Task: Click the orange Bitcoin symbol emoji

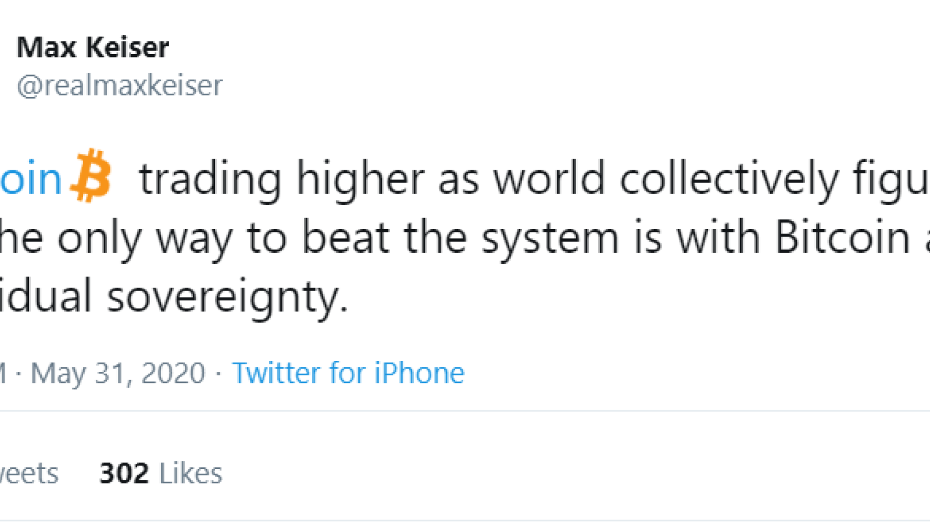Action: pos(91,175)
